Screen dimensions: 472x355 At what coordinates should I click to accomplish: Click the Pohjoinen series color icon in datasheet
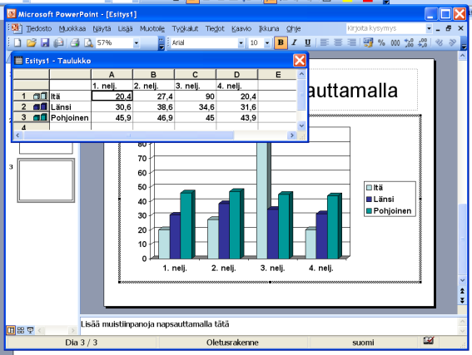[x=40, y=117]
